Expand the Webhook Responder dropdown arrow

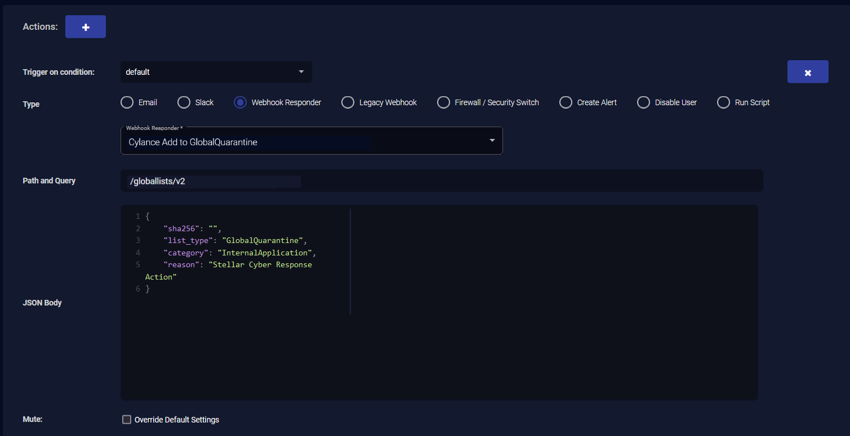492,141
